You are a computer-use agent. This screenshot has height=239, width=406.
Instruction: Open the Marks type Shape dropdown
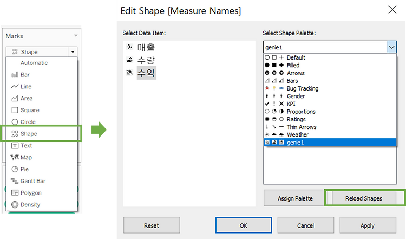pos(73,52)
